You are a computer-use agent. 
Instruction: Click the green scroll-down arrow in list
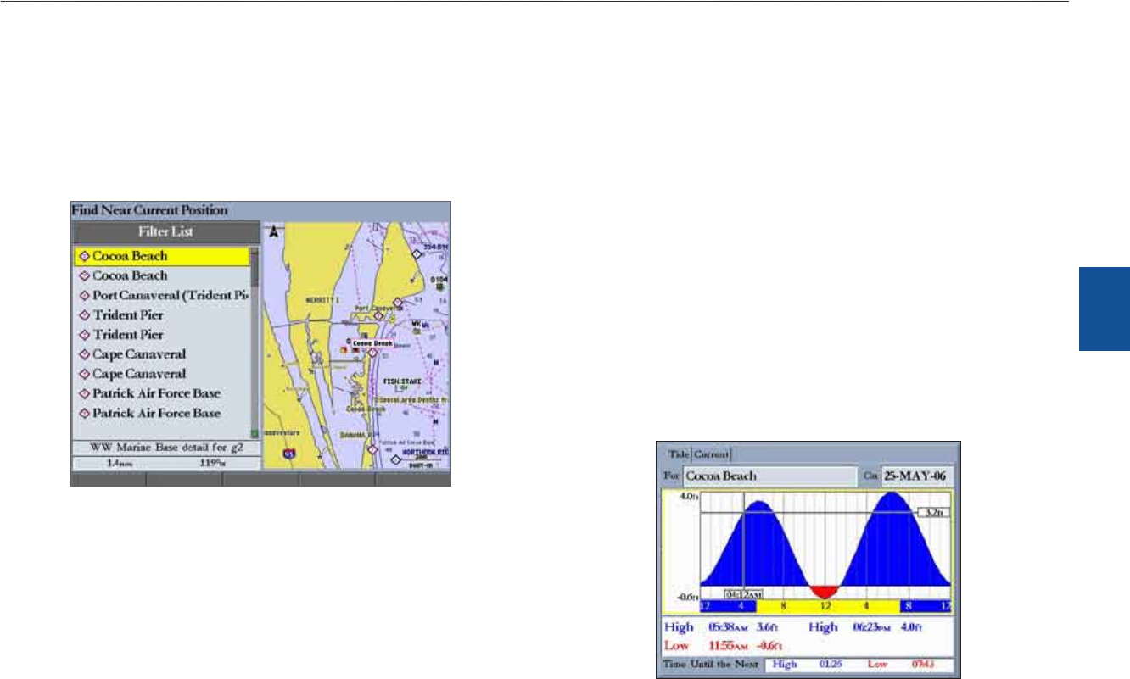(254, 432)
